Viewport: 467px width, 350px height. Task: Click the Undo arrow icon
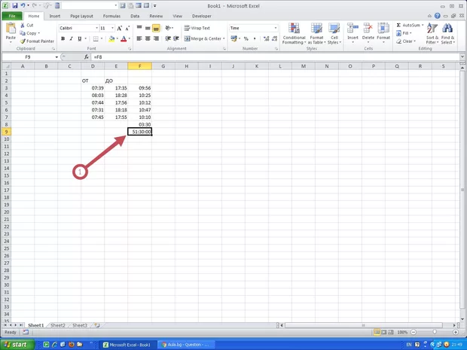click(x=23, y=5)
